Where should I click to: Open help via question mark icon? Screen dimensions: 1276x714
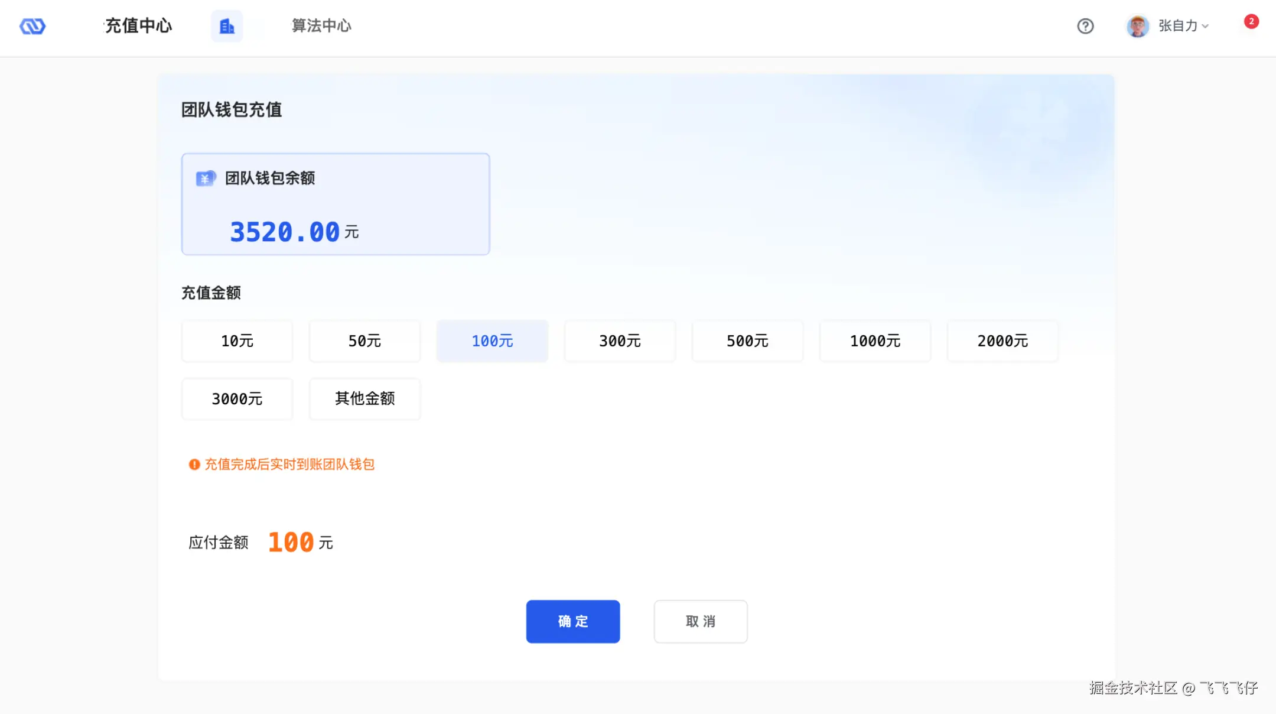pos(1085,26)
